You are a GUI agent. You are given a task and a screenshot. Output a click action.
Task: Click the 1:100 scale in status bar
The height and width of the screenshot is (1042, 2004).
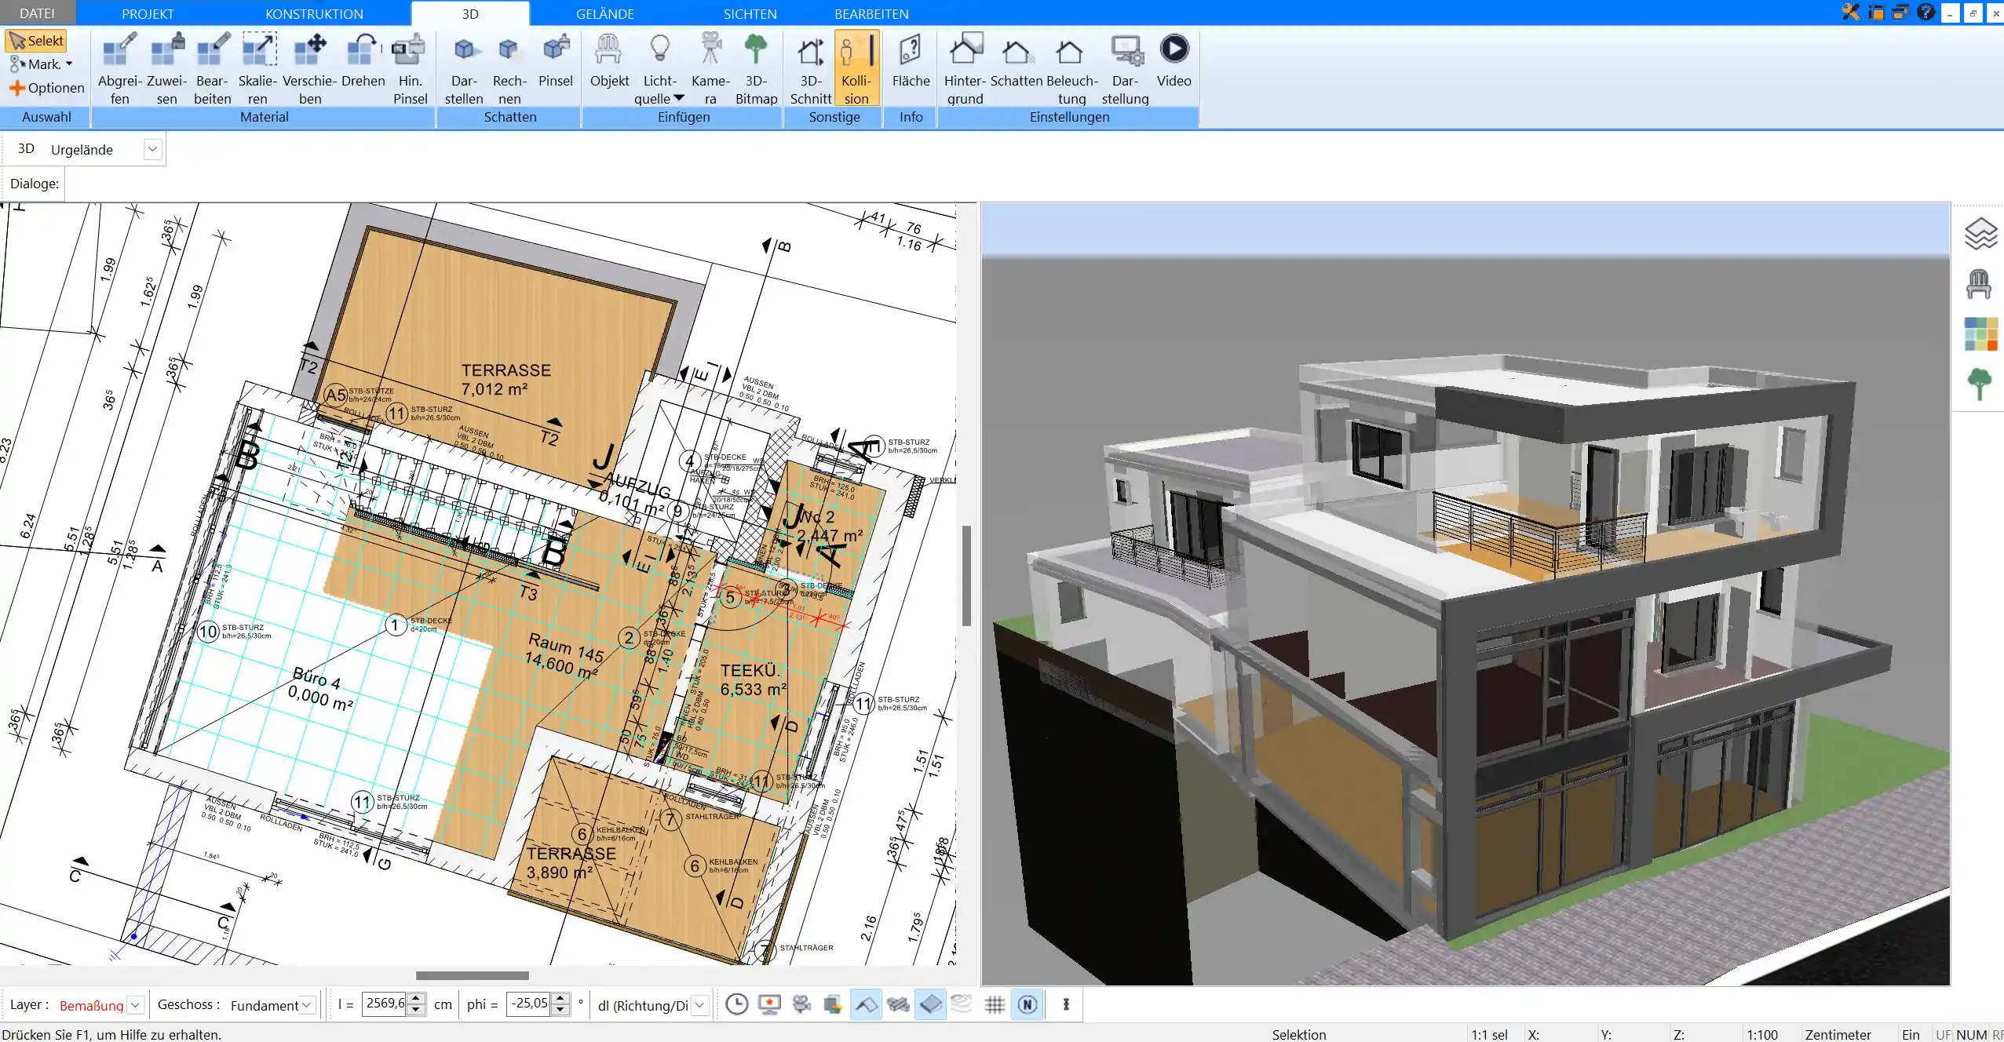point(1761,1034)
